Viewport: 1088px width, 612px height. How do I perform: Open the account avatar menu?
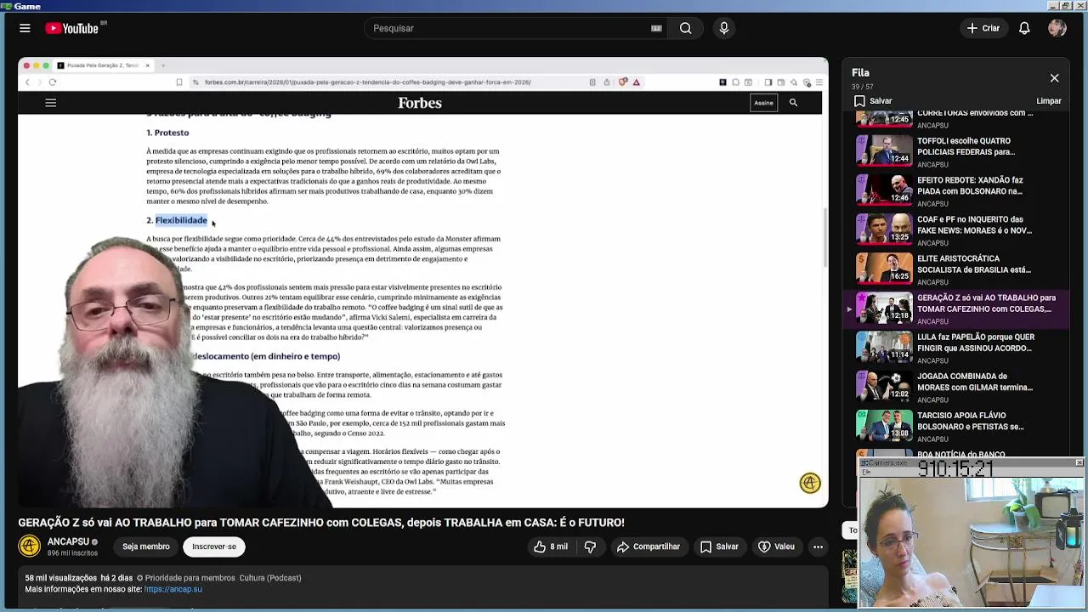pyautogui.click(x=1057, y=28)
